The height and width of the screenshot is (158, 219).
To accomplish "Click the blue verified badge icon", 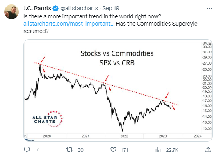I will 56,9.
